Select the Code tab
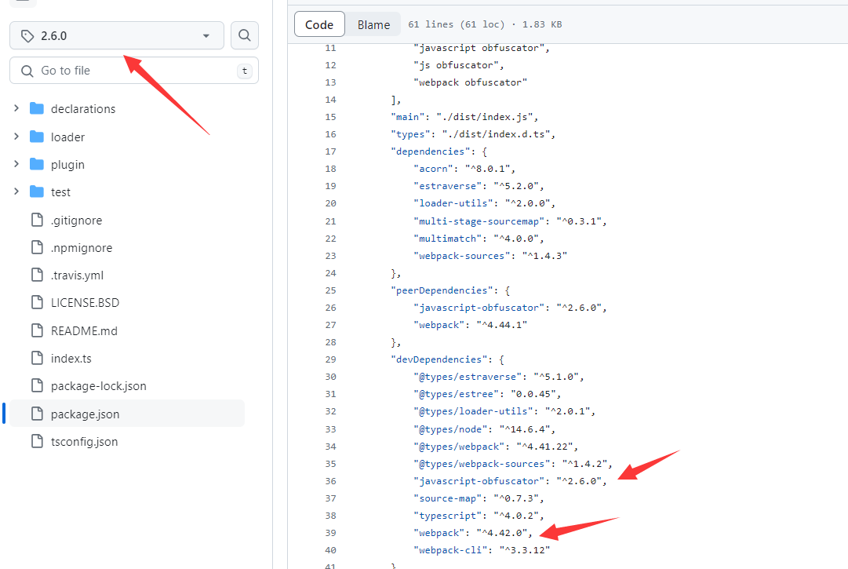This screenshot has height=569, width=848. coord(319,24)
